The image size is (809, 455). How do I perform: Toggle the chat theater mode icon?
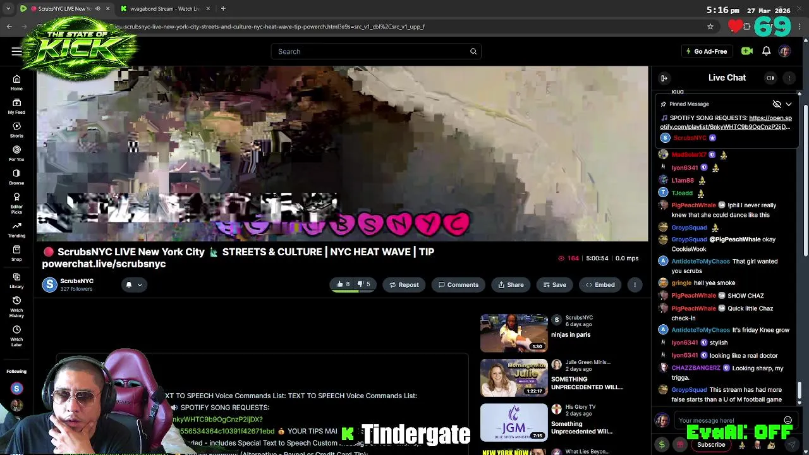point(770,78)
